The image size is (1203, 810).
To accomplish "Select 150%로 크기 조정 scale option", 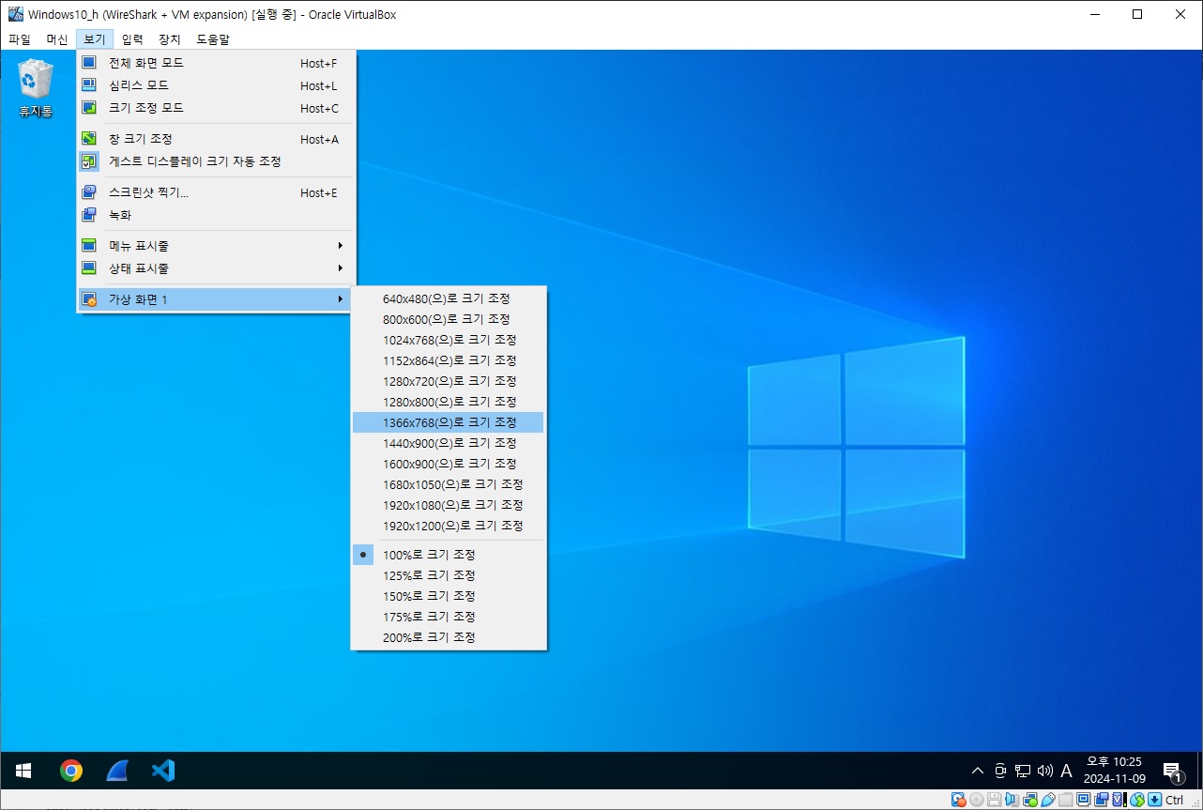I will point(449,596).
